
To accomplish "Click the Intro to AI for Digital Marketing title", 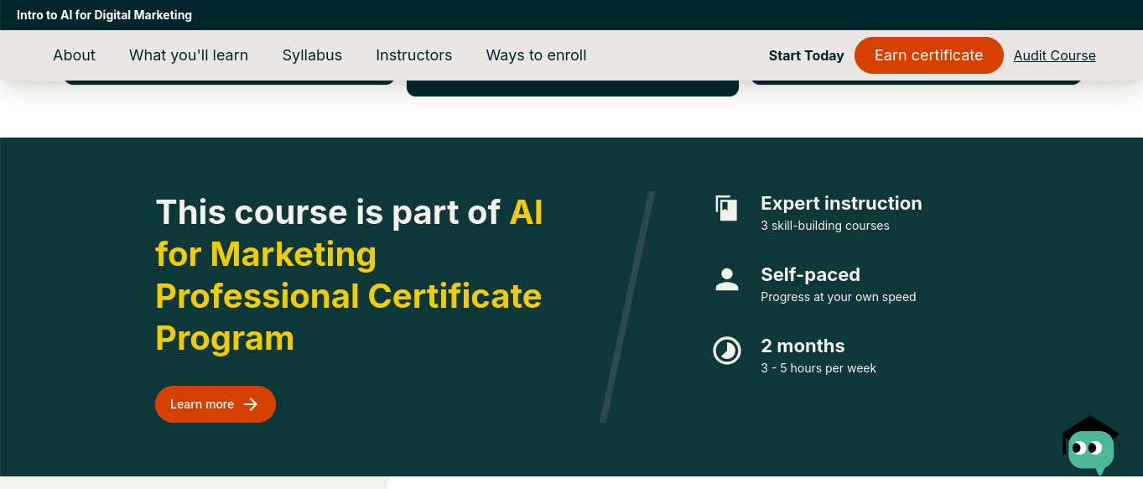I will pyautogui.click(x=104, y=14).
